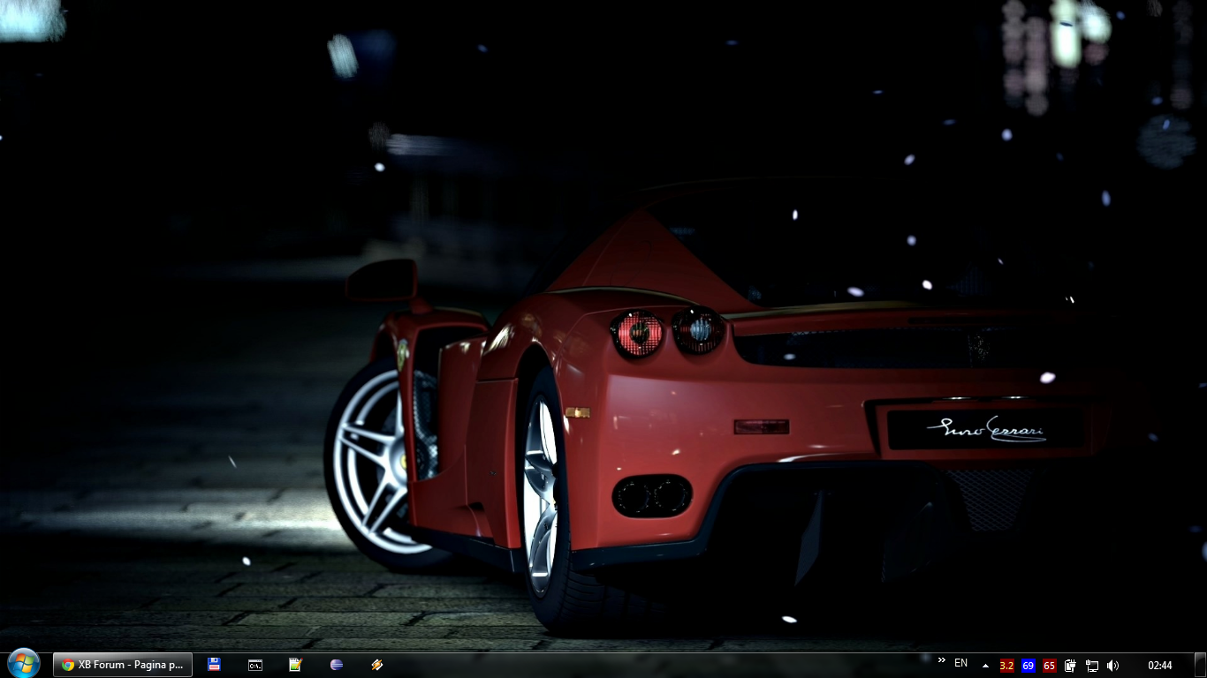The image size is (1207, 678).
Task: Launch Eclipse from the taskbar
Action: click(x=336, y=665)
